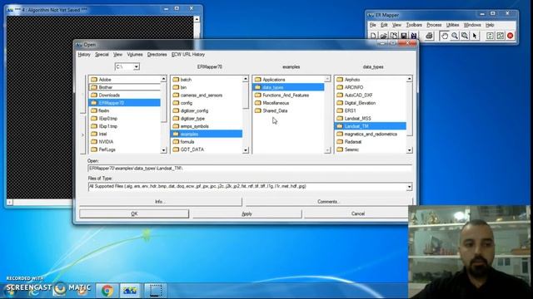The width and height of the screenshot is (533, 299).
Task: Open the Volumes menu in Open dialog
Action: pyautogui.click(x=135, y=54)
